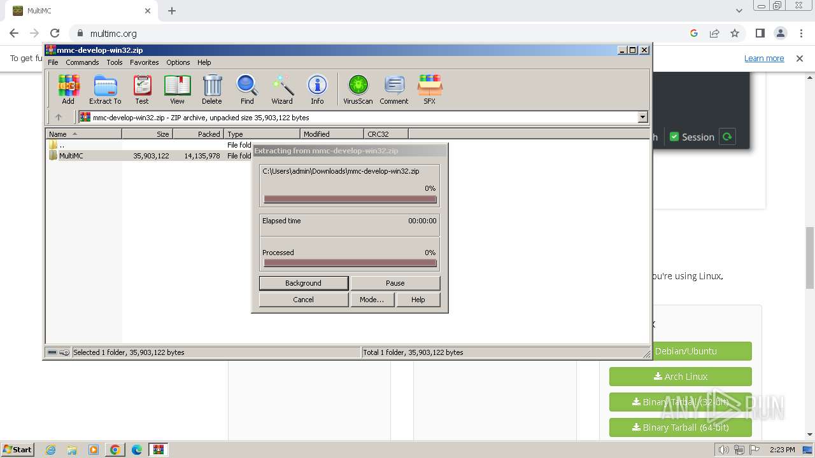Screen dimensions: 815x458
Task: Follow the Learn more link
Action: pyautogui.click(x=764, y=59)
